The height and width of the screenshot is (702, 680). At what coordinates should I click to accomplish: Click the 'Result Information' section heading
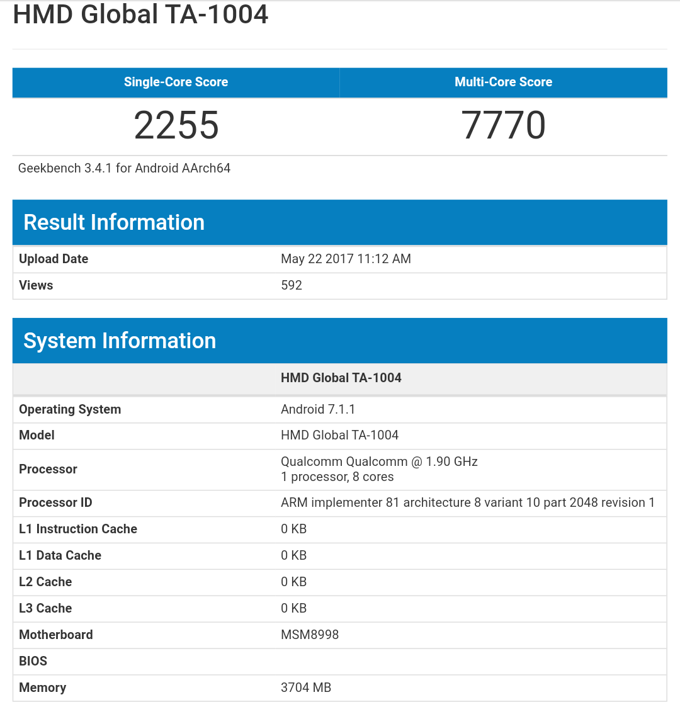[x=114, y=222]
